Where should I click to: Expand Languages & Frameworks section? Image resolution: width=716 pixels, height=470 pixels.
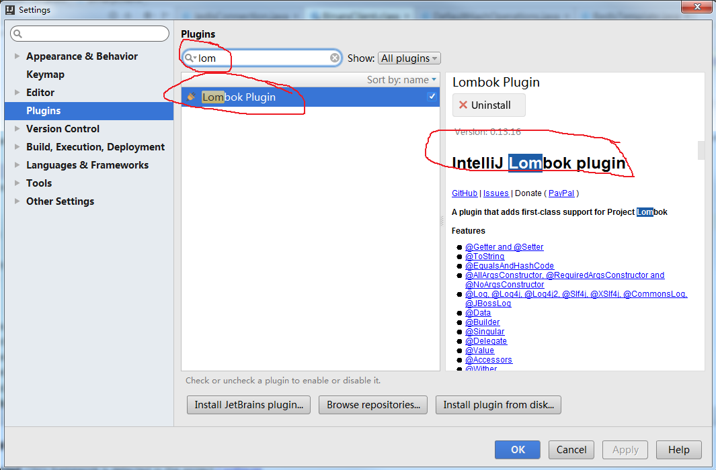[x=17, y=165]
